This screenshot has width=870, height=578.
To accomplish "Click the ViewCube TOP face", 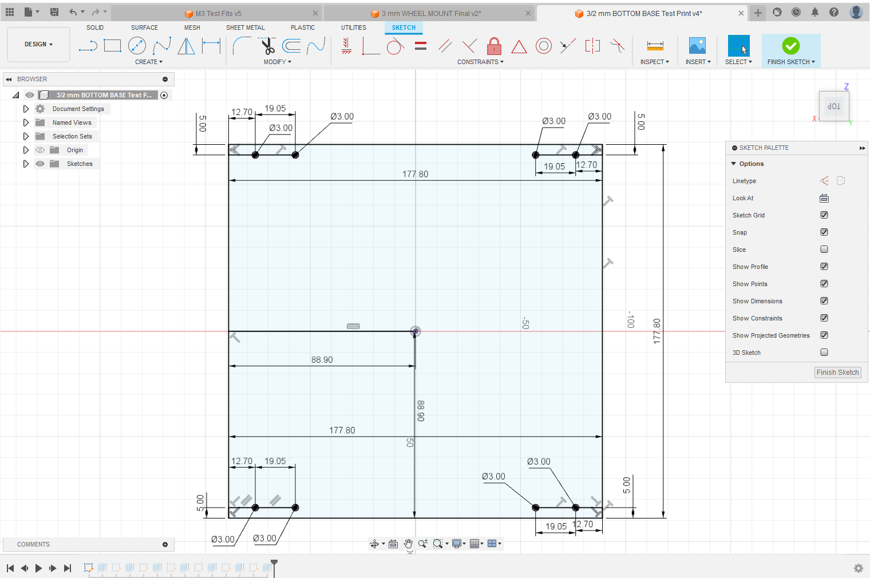I will point(834,106).
